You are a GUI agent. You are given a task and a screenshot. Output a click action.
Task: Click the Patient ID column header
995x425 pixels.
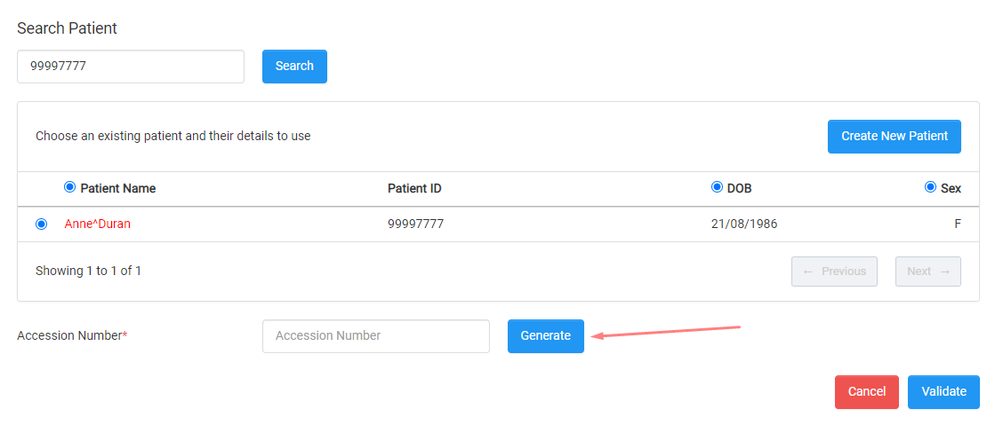pyautogui.click(x=414, y=189)
